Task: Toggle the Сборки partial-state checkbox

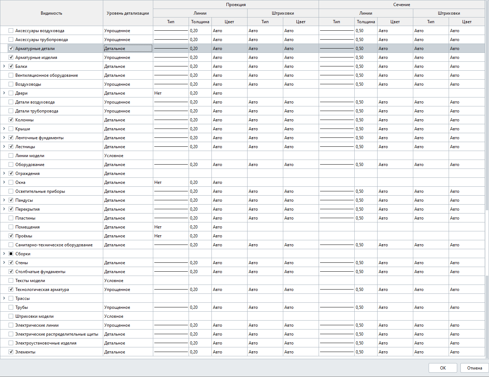Action: pos(11,254)
